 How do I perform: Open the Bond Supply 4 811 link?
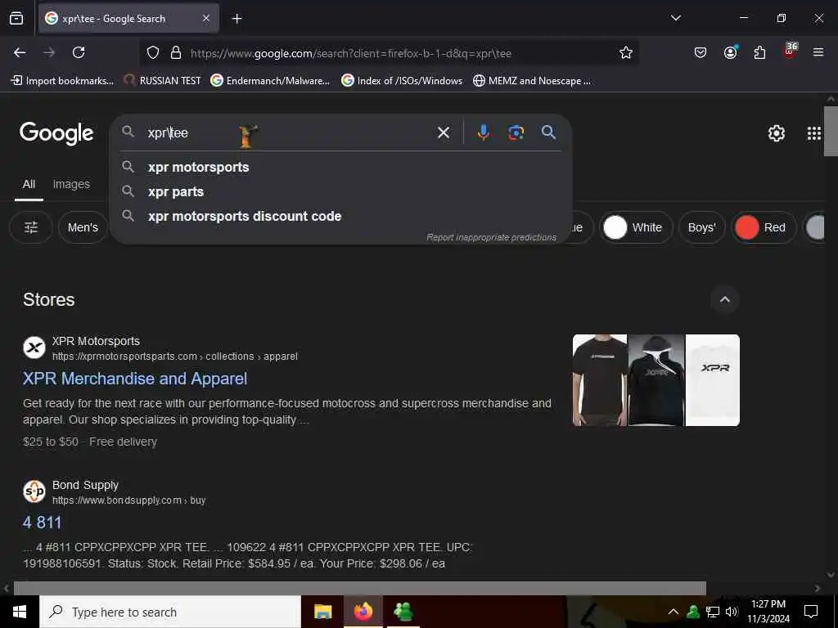43,523
